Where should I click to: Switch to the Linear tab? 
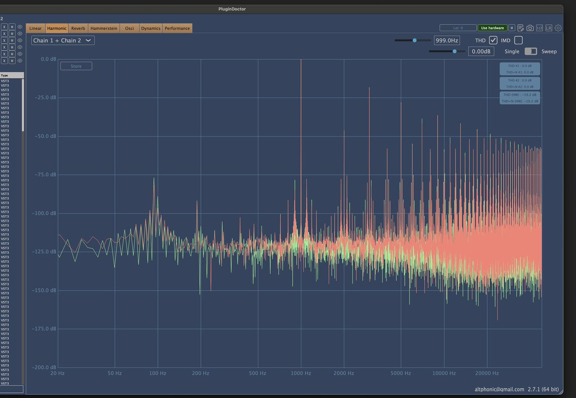click(36, 28)
